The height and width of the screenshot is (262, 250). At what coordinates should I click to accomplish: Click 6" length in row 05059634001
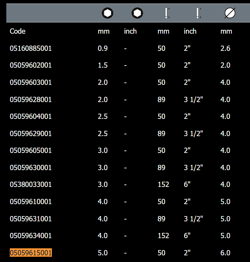point(187,236)
